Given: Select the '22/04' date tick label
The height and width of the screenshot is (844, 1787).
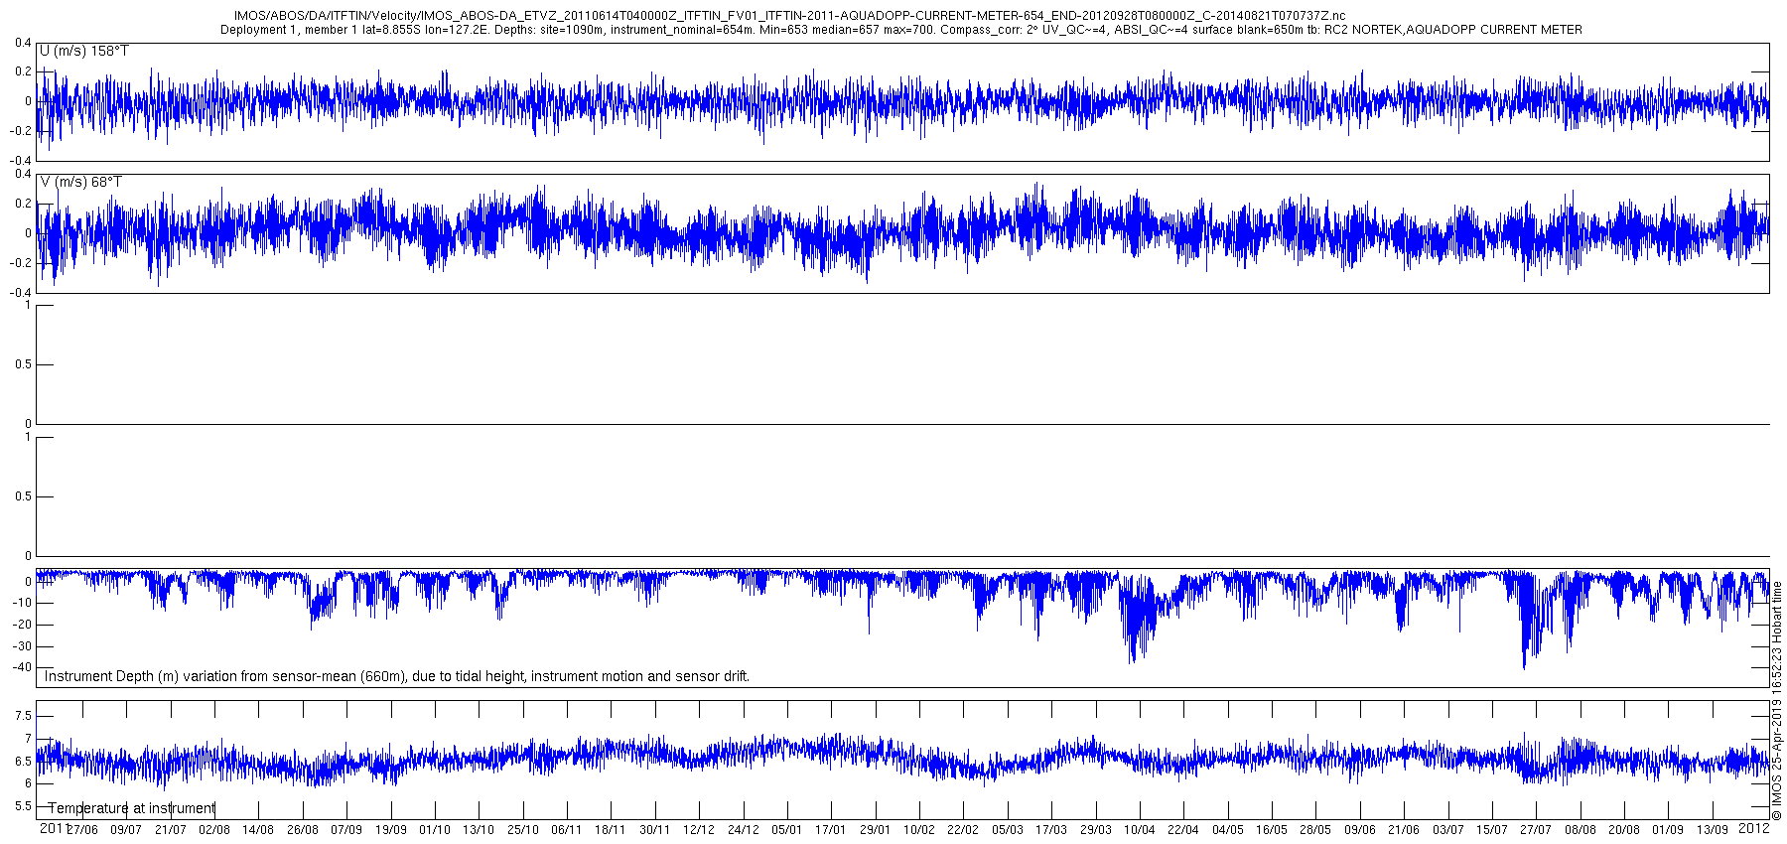Looking at the screenshot, I should [1183, 830].
